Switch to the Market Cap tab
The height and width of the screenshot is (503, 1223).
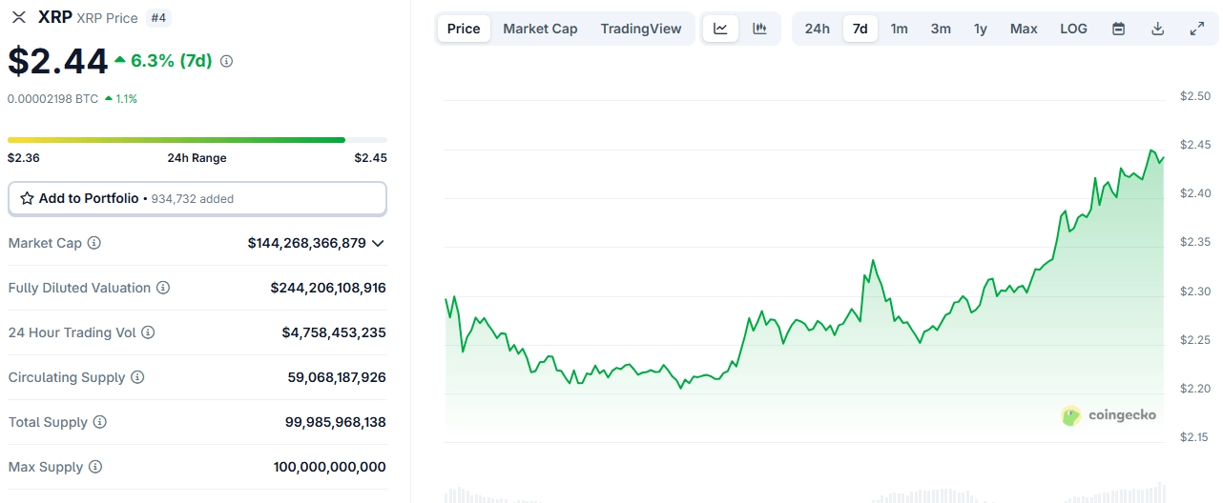click(x=540, y=29)
